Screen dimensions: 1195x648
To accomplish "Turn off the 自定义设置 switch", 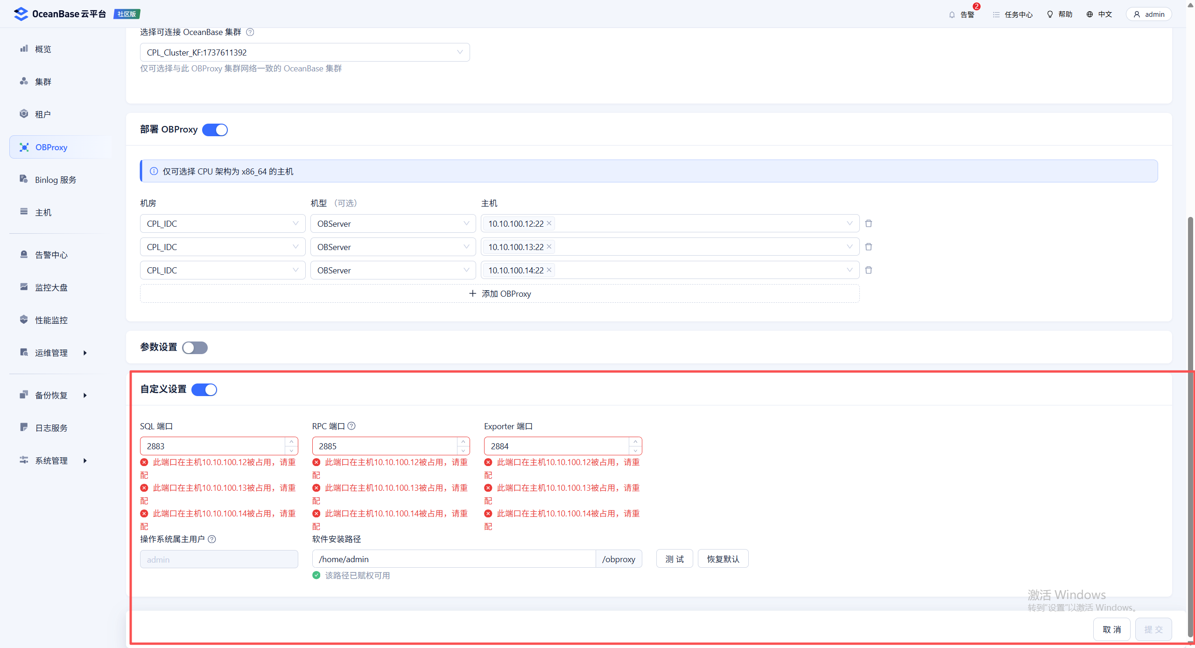I will pos(204,390).
